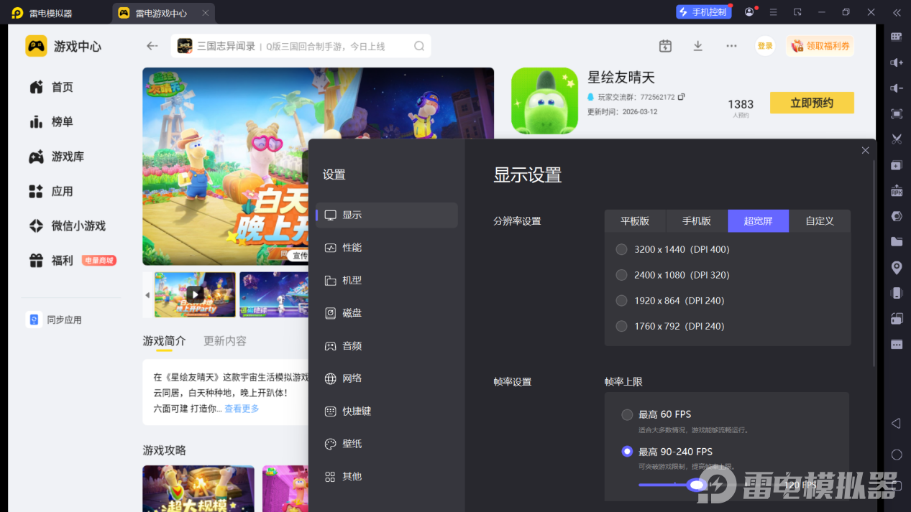911x512 pixels.
Task: Toggle fullscreen from the right sidebar
Action: [896, 113]
